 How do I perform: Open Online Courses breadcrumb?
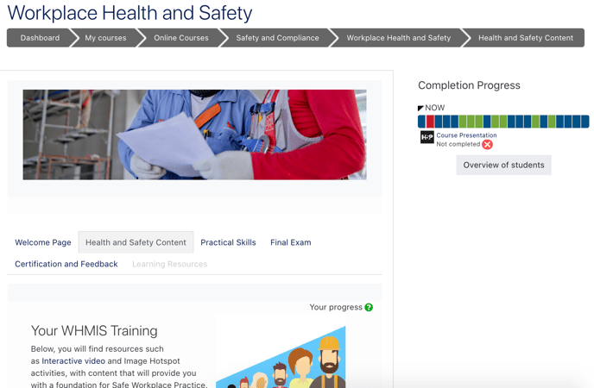(181, 38)
